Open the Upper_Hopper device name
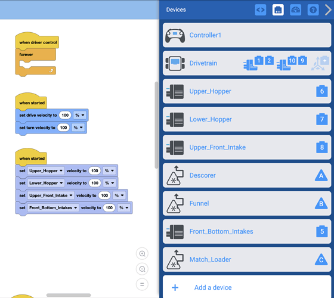334x298 pixels. [x=210, y=91]
